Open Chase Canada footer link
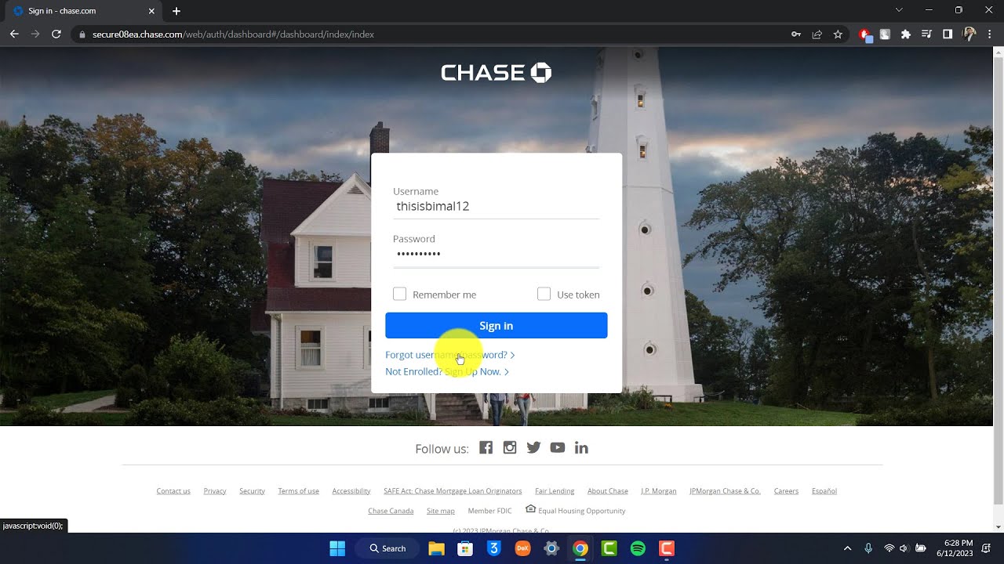The width and height of the screenshot is (1004, 564). click(x=391, y=511)
